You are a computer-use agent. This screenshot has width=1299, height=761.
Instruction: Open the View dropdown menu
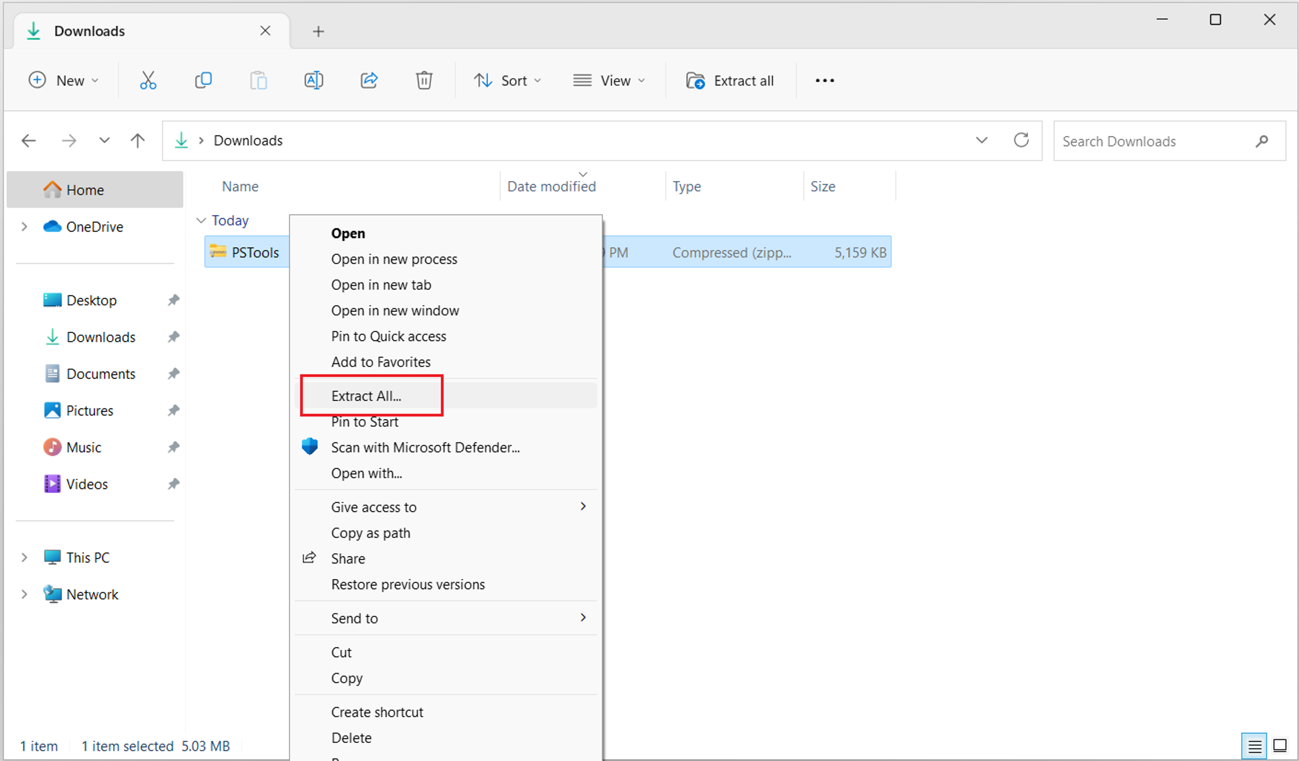click(x=609, y=81)
